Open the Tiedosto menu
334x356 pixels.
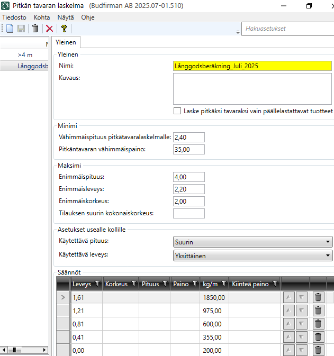point(14,17)
